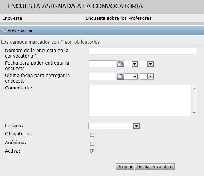Click the Deshacer cambios button
Screen dimensions: 204x176
coord(155,167)
